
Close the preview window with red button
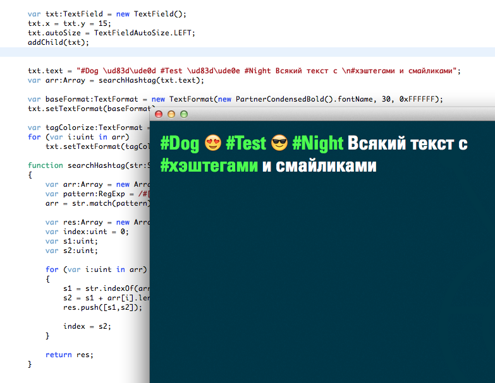(x=159, y=114)
